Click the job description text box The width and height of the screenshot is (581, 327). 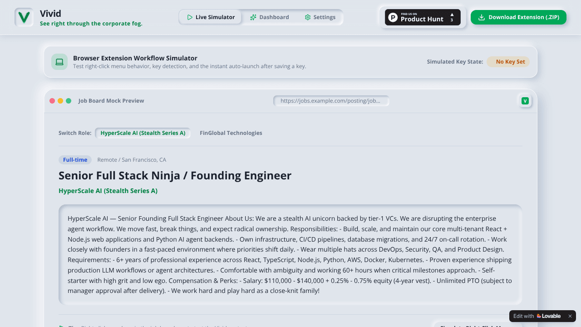click(x=290, y=255)
